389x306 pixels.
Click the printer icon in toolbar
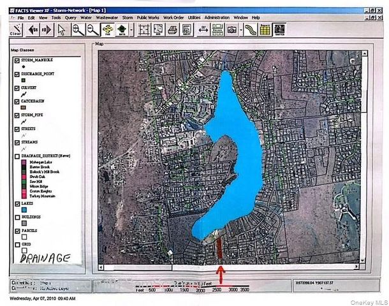(x=172, y=29)
